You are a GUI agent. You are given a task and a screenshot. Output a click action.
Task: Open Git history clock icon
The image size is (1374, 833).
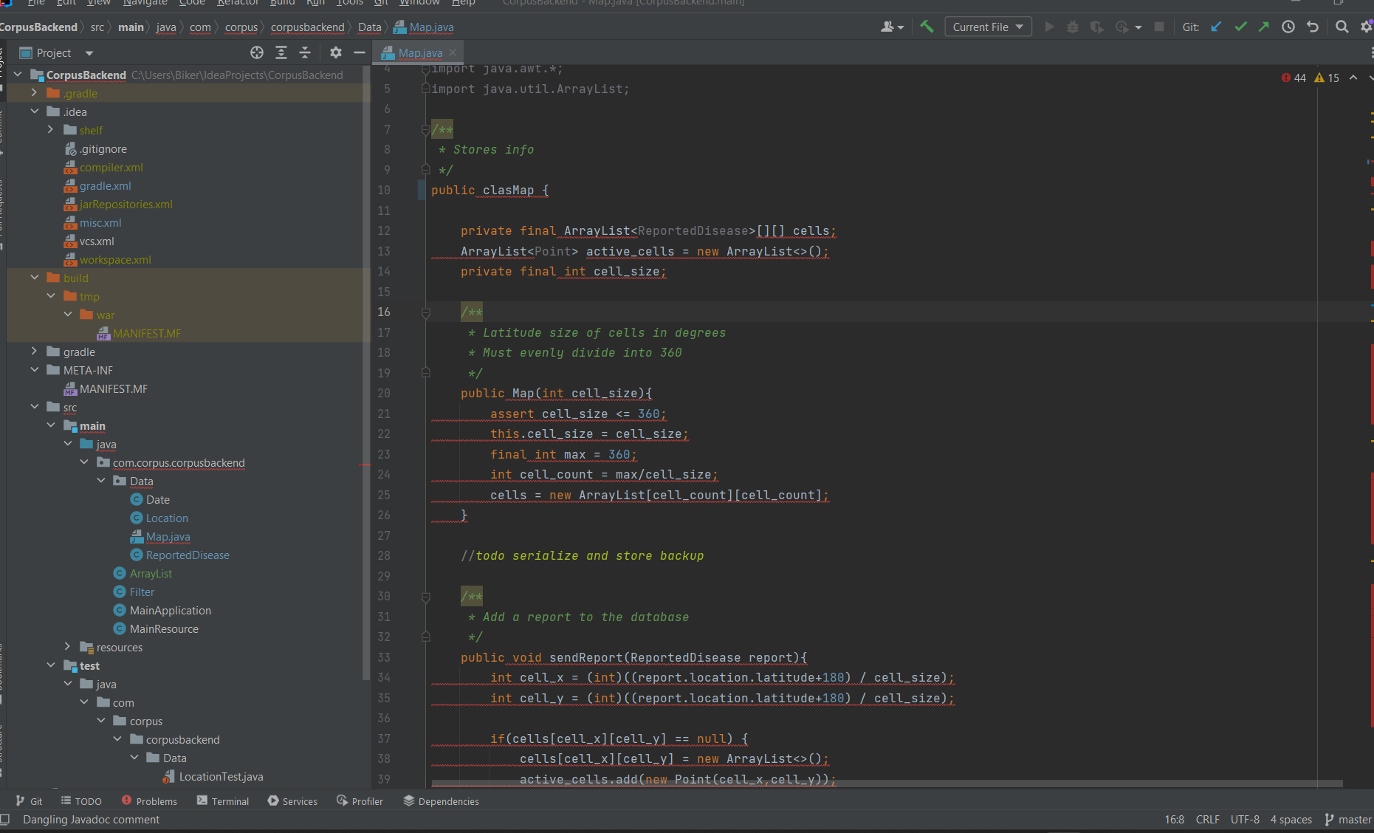point(1288,27)
